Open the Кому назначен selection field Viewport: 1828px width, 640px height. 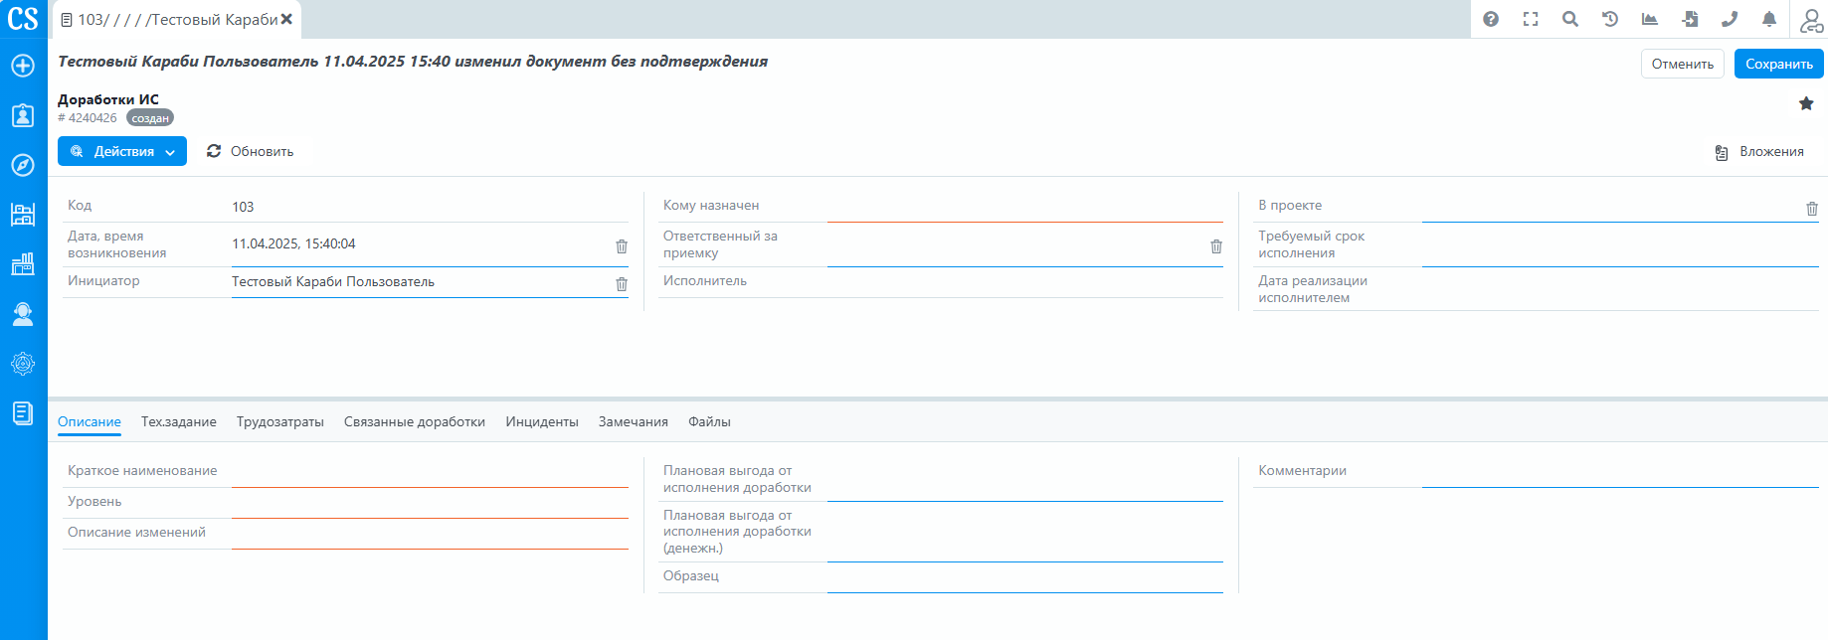coord(1024,207)
